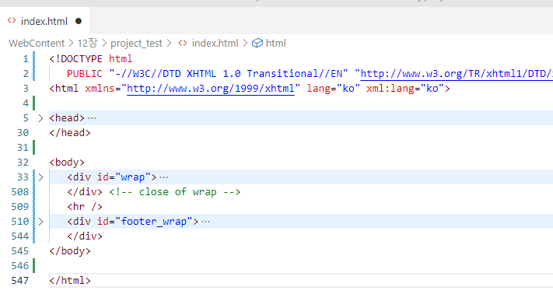The height and width of the screenshot is (301, 553).
Task: Click the xml:lang="ko" attribute
Action: 405,88
